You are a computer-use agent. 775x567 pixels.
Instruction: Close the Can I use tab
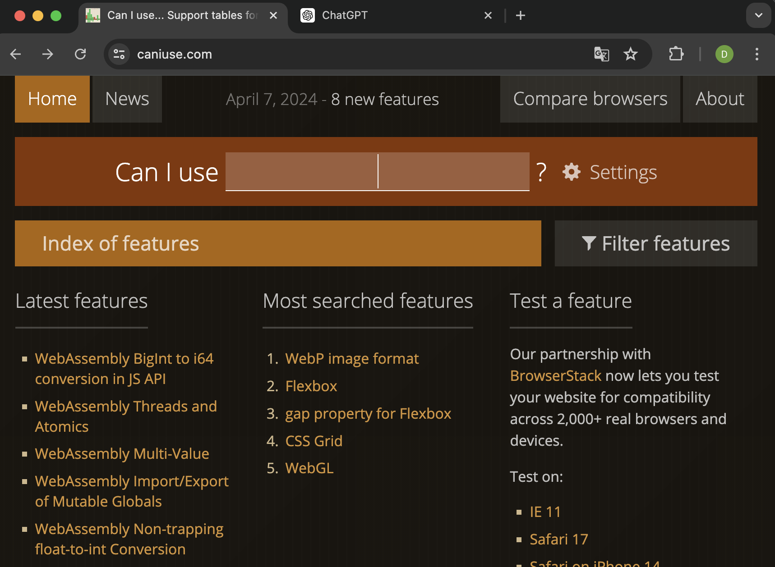point(273,16)
